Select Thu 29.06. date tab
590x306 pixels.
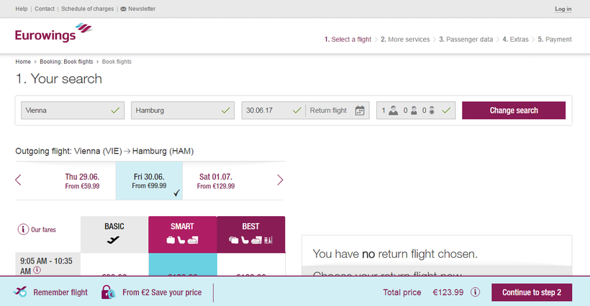tap(82, 180)
